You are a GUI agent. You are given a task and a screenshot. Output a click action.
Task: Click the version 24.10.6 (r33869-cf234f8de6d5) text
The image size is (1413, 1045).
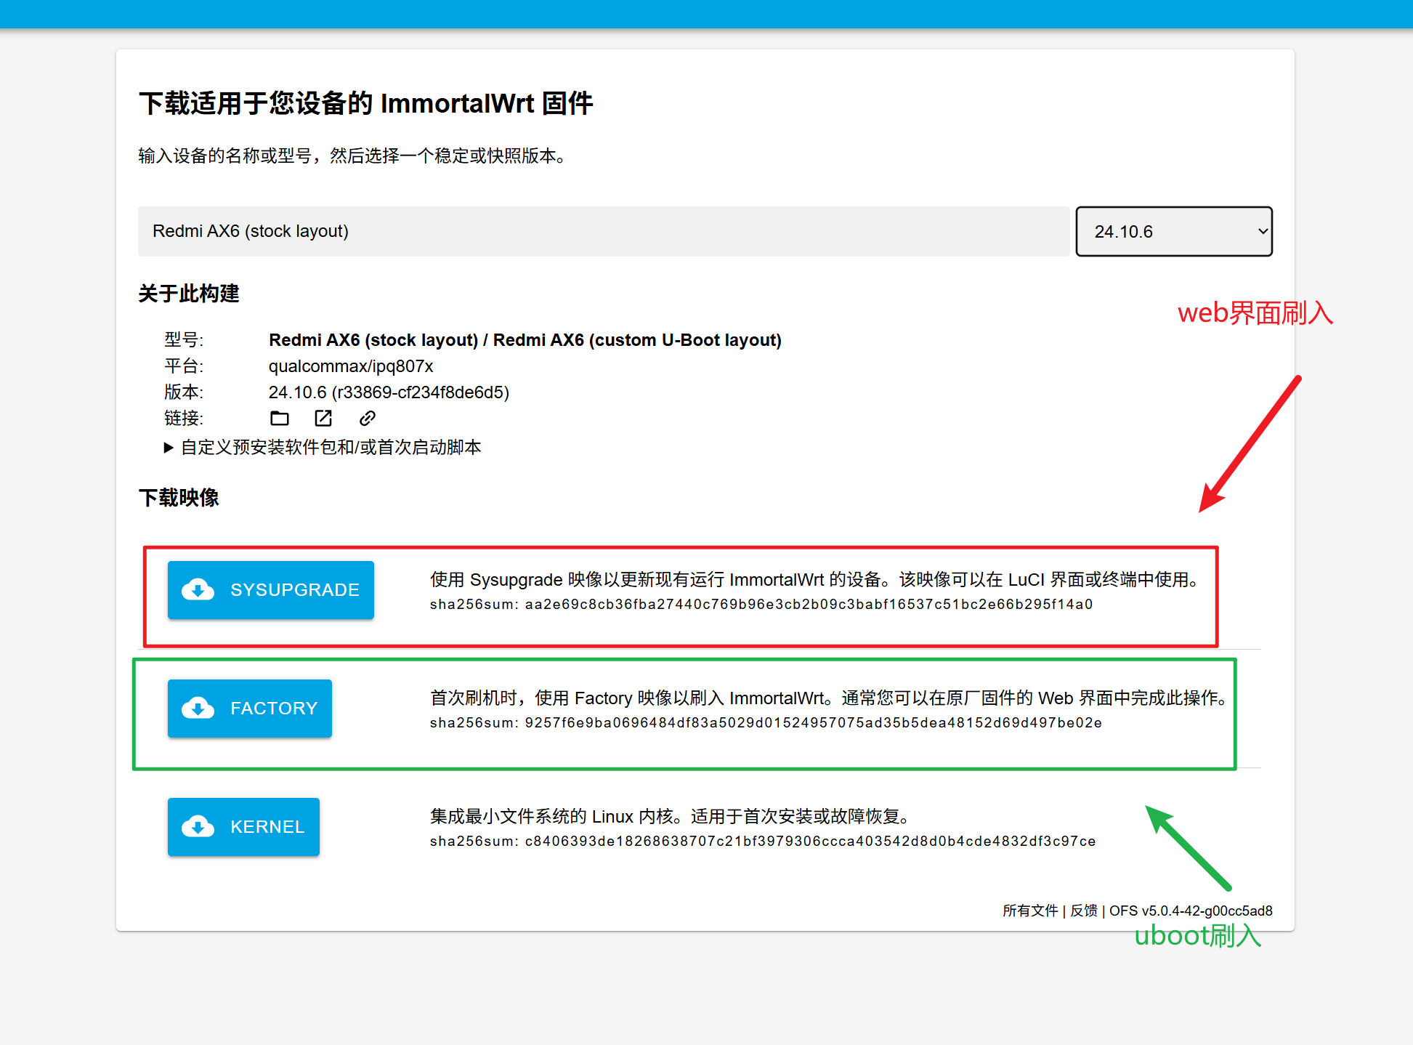click(389, 392)
